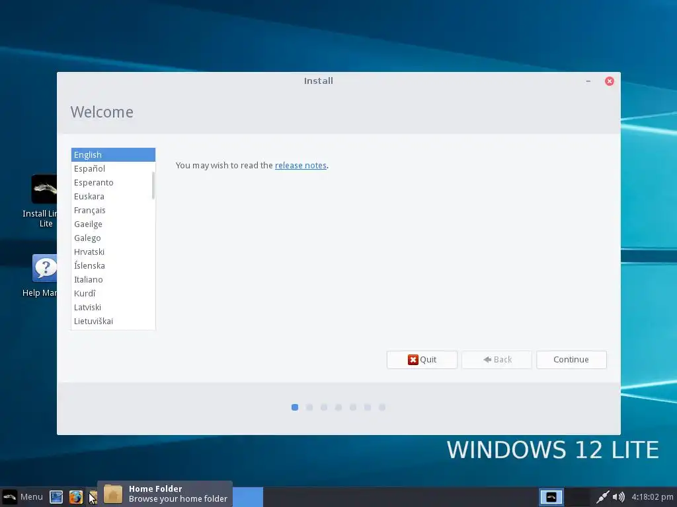Select Italiano in the language list

pos(113,279)
